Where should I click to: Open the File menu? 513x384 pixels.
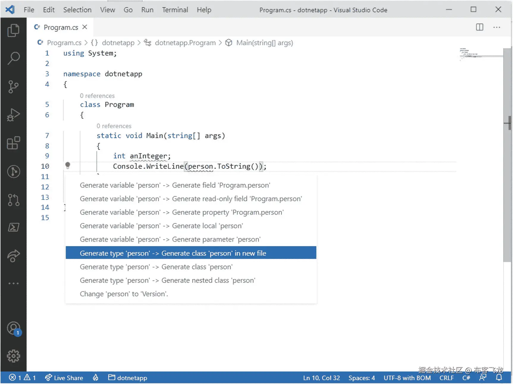tap(29, 10)
